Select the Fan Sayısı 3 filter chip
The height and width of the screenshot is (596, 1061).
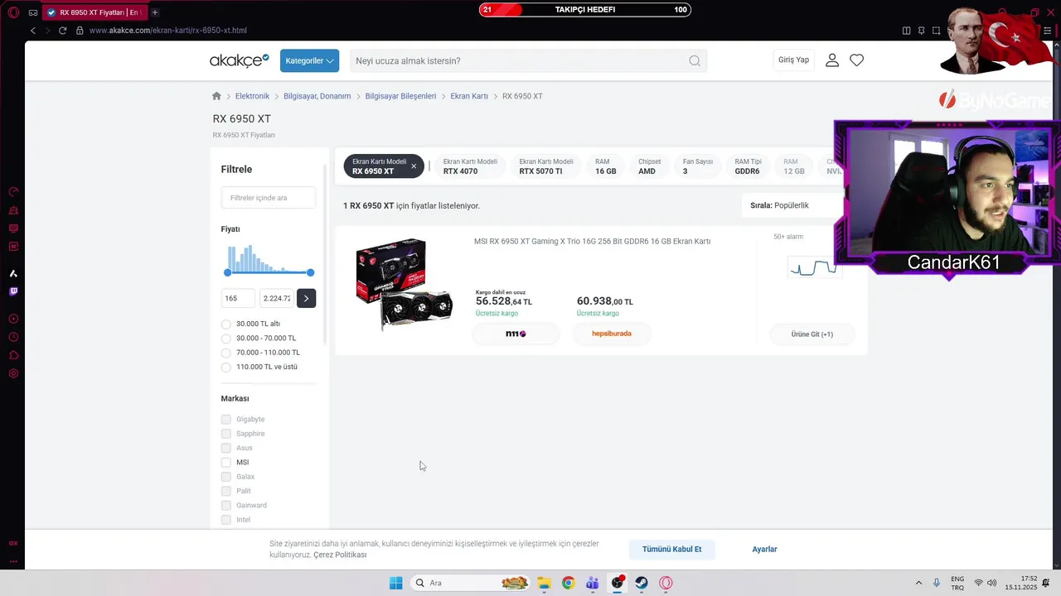[698, 166]
